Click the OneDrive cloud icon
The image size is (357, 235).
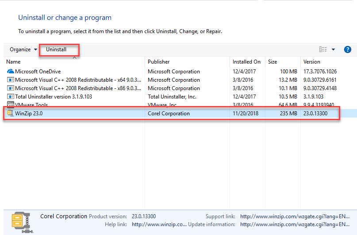[x=11, y=72]
